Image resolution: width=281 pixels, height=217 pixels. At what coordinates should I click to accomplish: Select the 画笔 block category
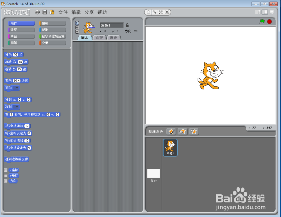tap(21, 43)
